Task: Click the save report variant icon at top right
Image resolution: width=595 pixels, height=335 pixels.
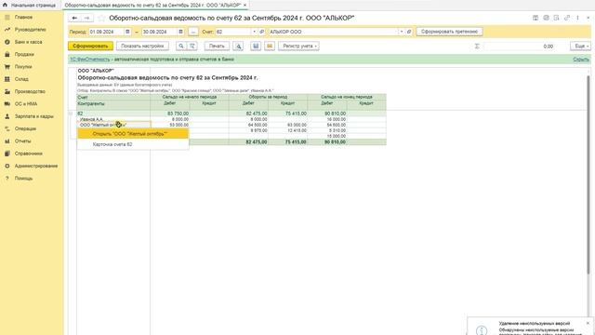Action: 535,18
